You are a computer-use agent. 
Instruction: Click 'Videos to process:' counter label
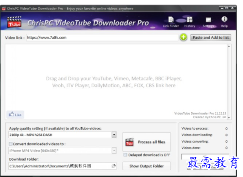tap(195, 129)
